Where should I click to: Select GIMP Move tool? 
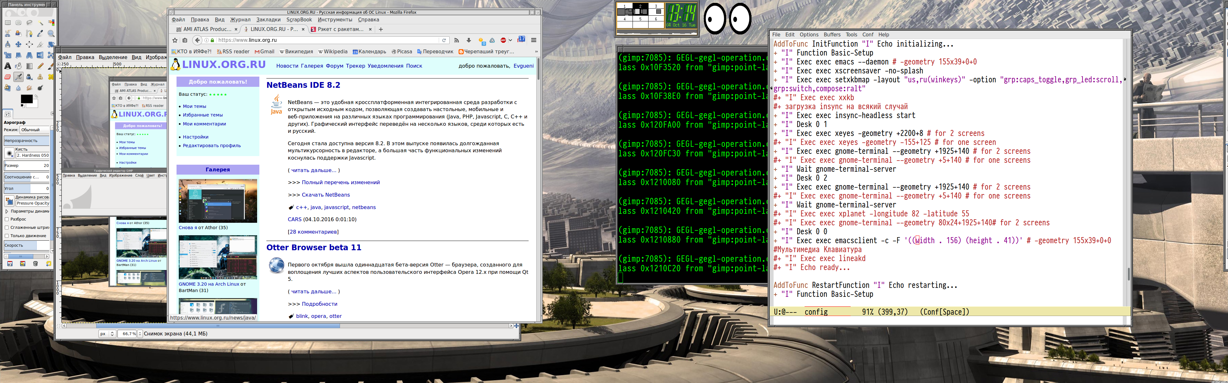18,44
